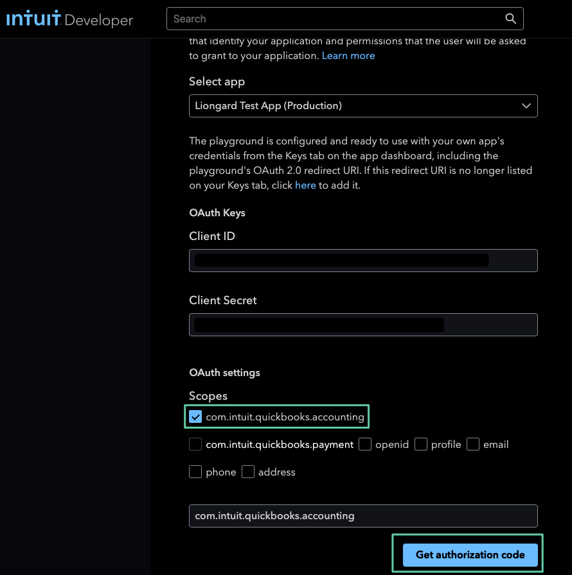Click the 'here' link to add redirect URI
The image size is (572, 575).
[305, 185]
